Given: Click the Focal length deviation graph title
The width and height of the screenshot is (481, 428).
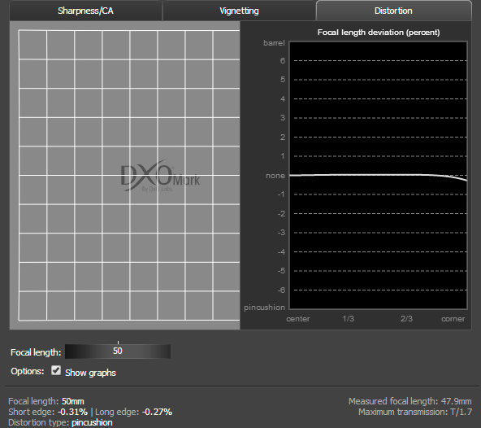Looking at the screenshot, I should coord(379,33).
